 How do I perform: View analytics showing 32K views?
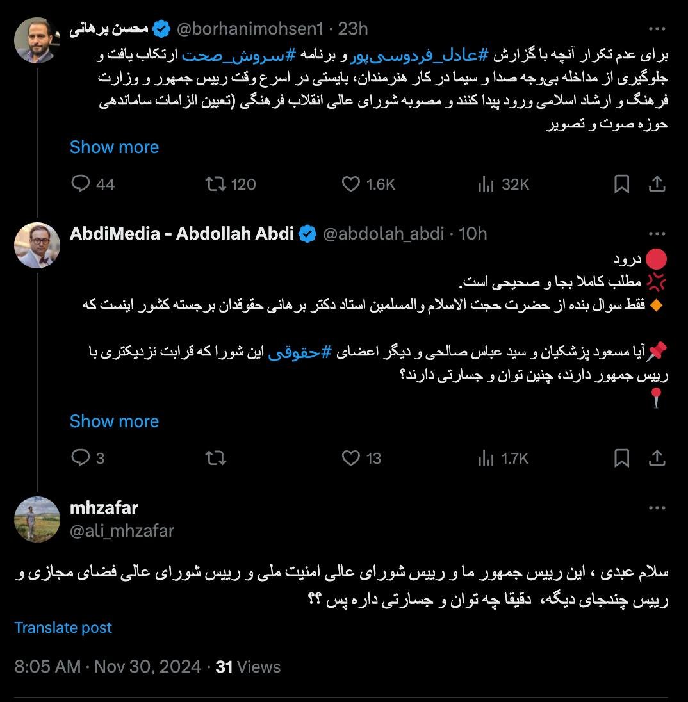487,184
